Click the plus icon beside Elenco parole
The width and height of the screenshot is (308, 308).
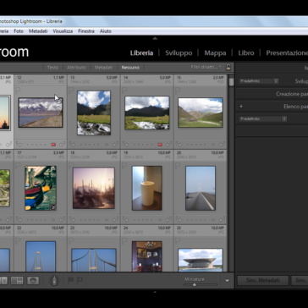(241, 107)
